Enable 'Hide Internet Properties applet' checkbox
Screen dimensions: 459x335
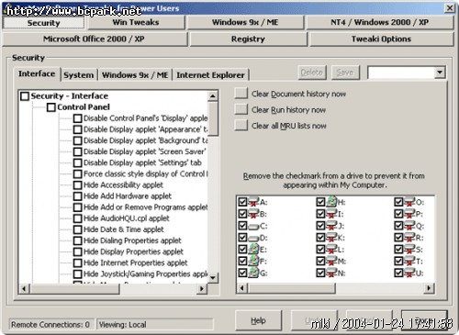tap(78, 262)
